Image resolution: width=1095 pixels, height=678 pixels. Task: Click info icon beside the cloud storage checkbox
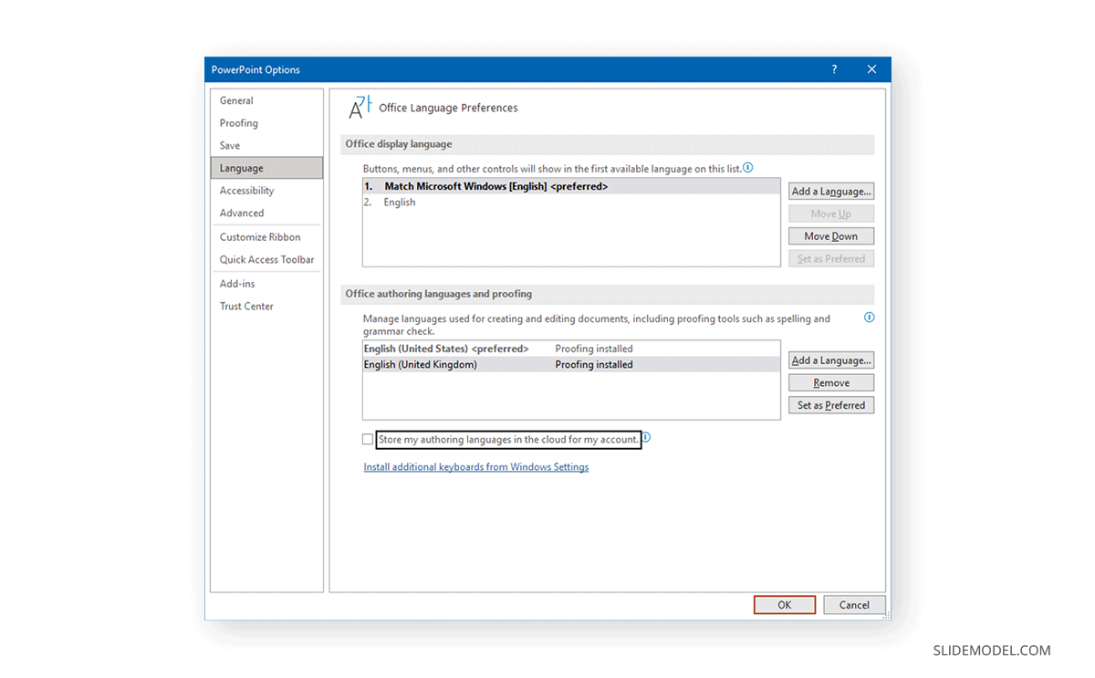646,437
